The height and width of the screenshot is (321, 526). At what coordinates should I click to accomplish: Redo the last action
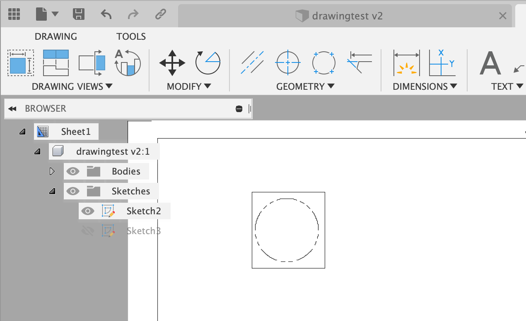click(x=133, y=15)
